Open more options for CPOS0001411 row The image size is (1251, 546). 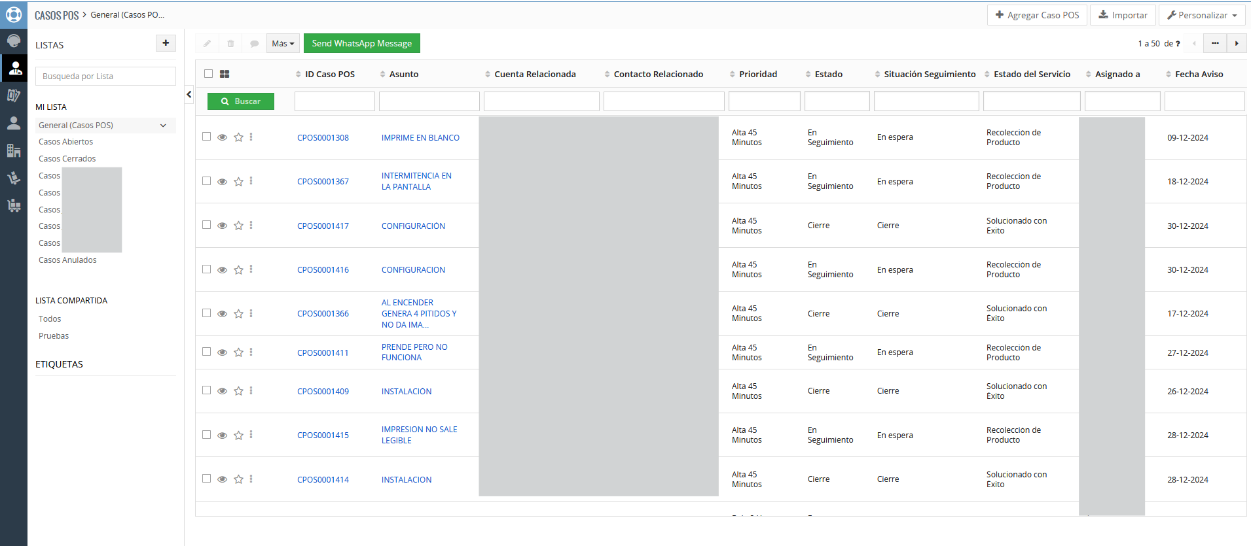251,352
